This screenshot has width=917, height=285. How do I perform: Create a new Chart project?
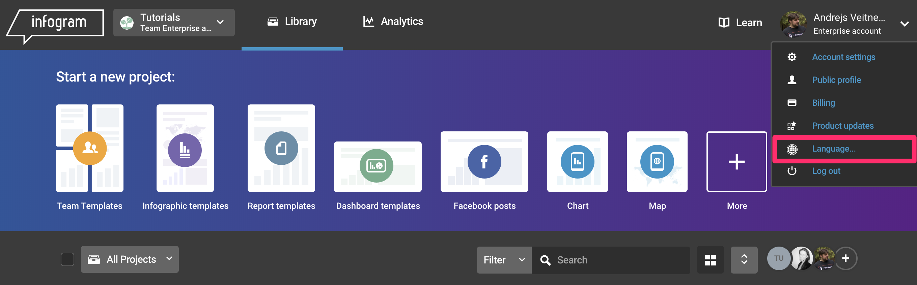point(577,162)
